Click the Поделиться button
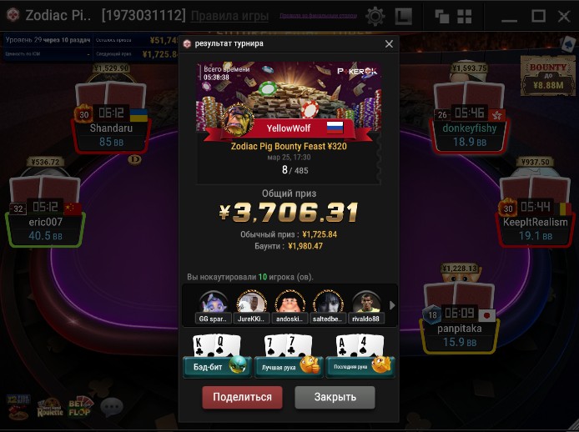Screen dimensions: 579x432 coord(242,397)
